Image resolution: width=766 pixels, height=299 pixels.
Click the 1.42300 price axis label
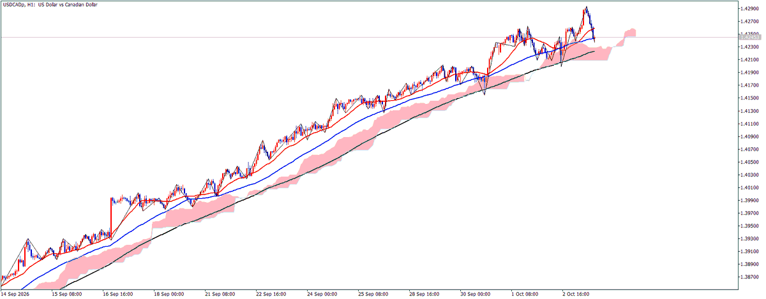[749, 47]
